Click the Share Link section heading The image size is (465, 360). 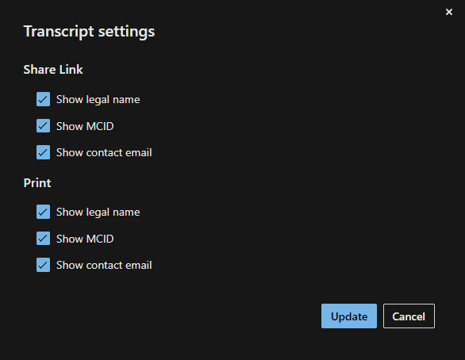[53, 70]
